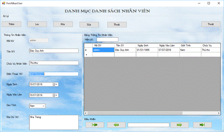
Task: Select the 07/07/2016 grid cell
Action: click(x=168, y=50)
